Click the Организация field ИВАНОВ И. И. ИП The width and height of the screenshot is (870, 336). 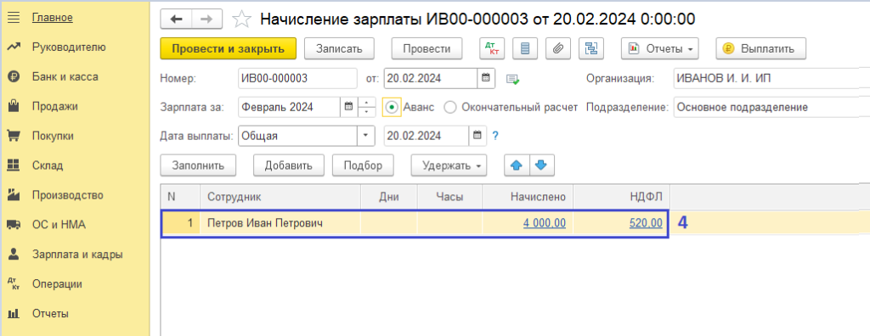point(771,78)
